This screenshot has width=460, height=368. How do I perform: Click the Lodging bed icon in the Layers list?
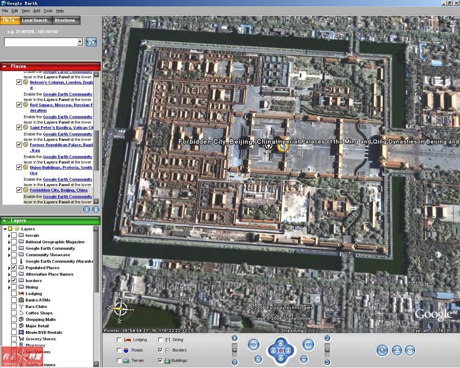click(21, 294)
